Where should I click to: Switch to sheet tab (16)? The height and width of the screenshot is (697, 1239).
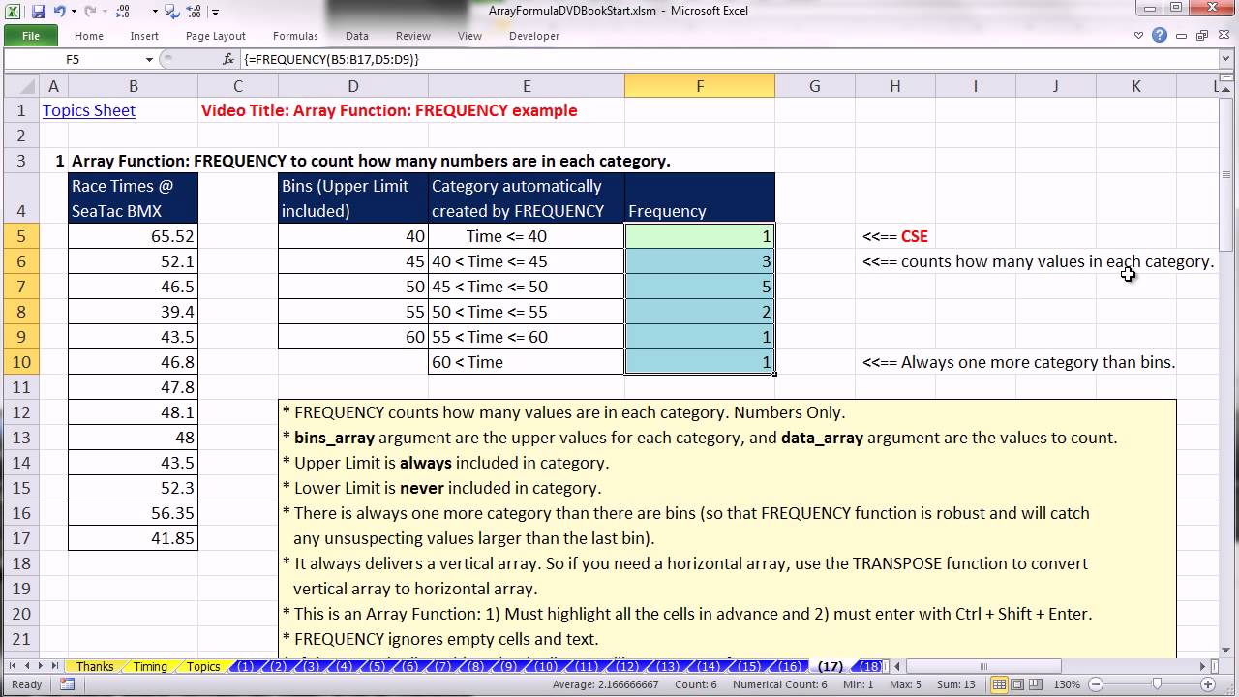click(791, 667)
